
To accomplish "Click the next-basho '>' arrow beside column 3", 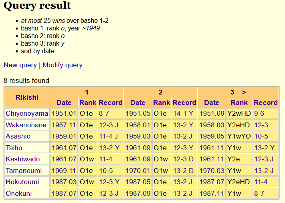I will coord(244,92).
